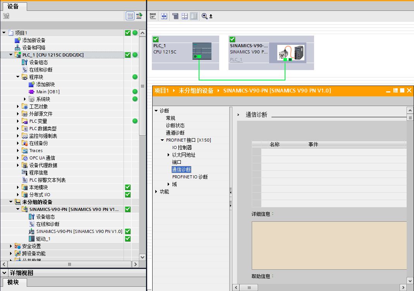Expand the PLC 变量 folder

tap(18, 121)
